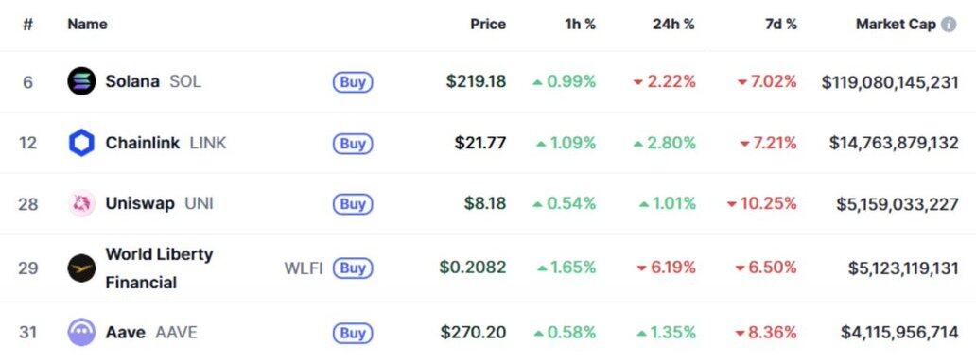Screen dimensions: 976x363
Task: Click Buy button for Uniswap
Action: point(353,204)
